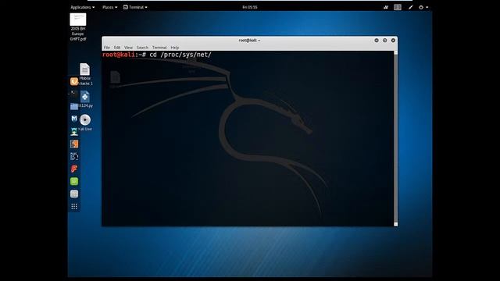Click the root@kali prompt text
The height and width of the screenshot is (281, 500).
(119, 55)
